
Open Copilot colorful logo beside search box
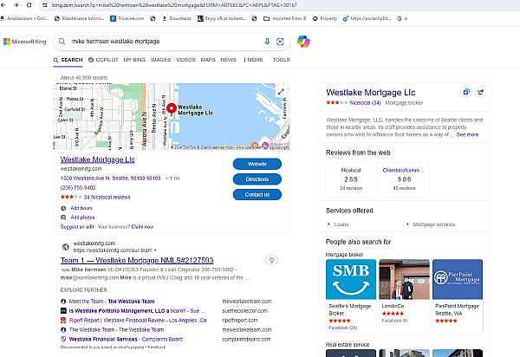coord(303,42)
